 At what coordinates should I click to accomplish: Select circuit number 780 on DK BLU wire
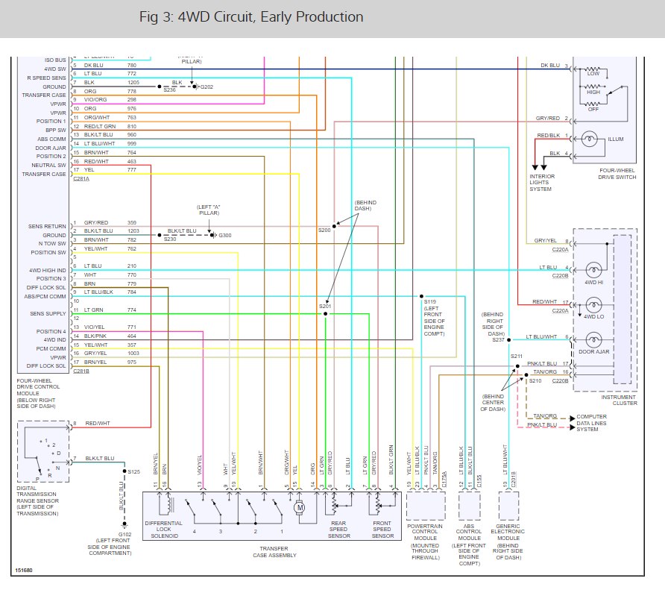tap(131, 66)
